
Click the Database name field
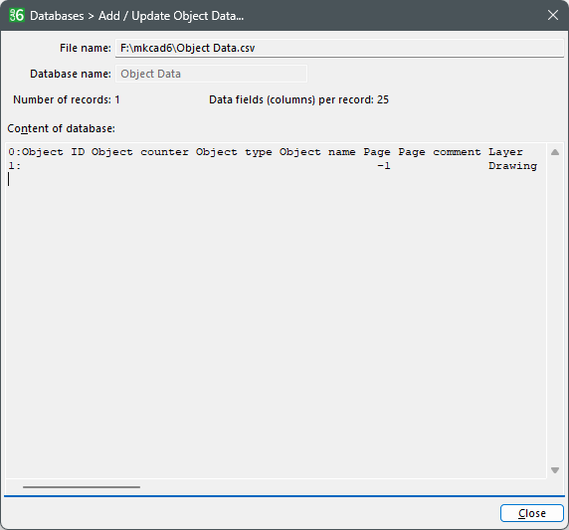coord(211,74)
